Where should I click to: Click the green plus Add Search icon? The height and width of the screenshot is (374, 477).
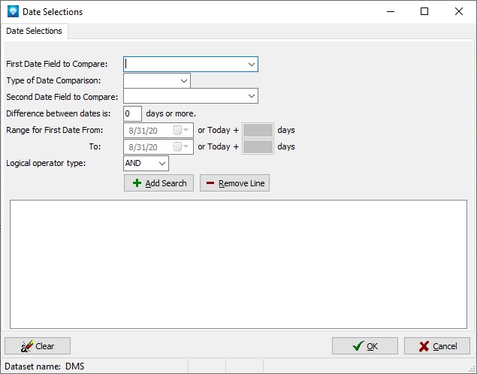pos(137,183)
